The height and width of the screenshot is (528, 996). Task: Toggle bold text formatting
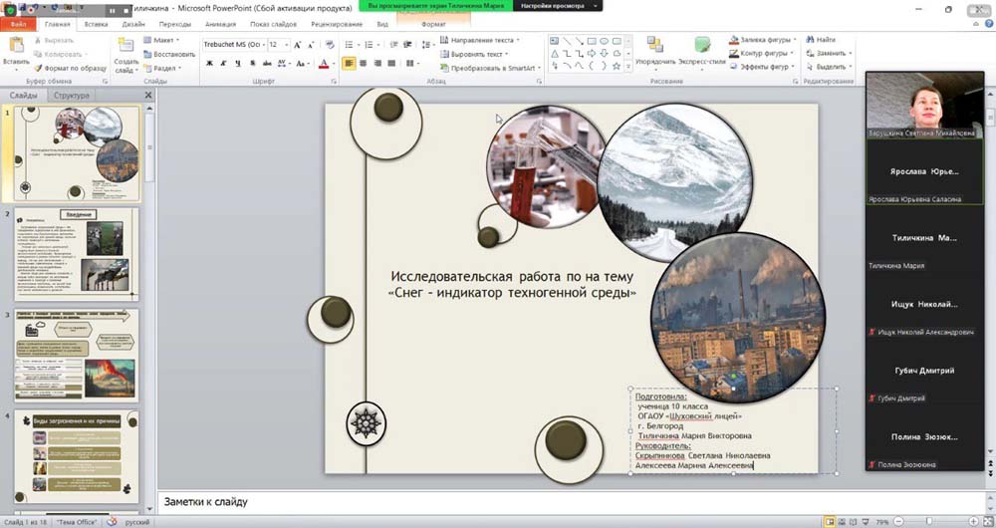(x=209, y=63)
